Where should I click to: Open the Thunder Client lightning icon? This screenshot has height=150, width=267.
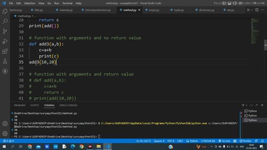(x=5, y=71)
